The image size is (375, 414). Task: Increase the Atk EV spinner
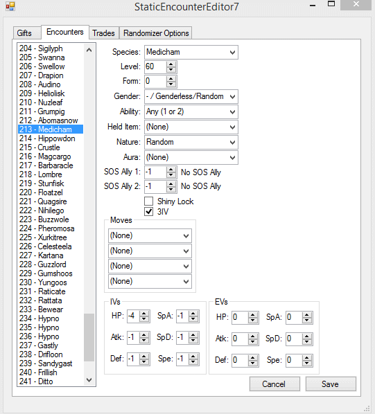coord(252,336)
